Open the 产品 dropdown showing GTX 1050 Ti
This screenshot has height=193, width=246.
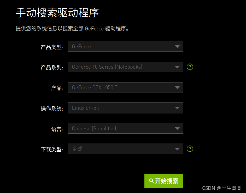(x=126, y=87)
